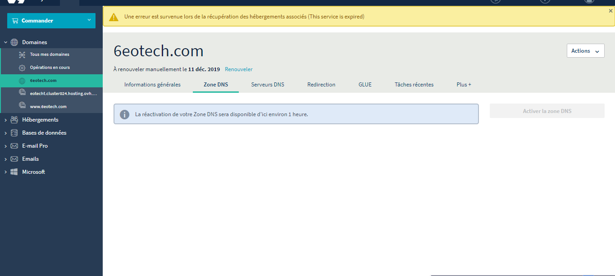Click the E-mail Pro envelope icon

point(14,146)
